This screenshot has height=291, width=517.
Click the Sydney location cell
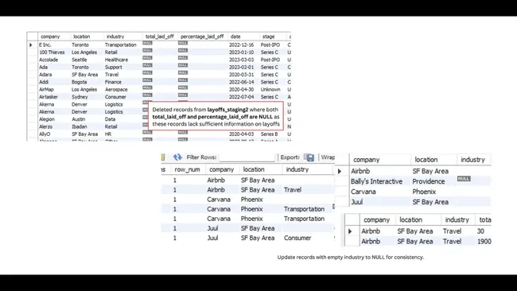(80, 97)
